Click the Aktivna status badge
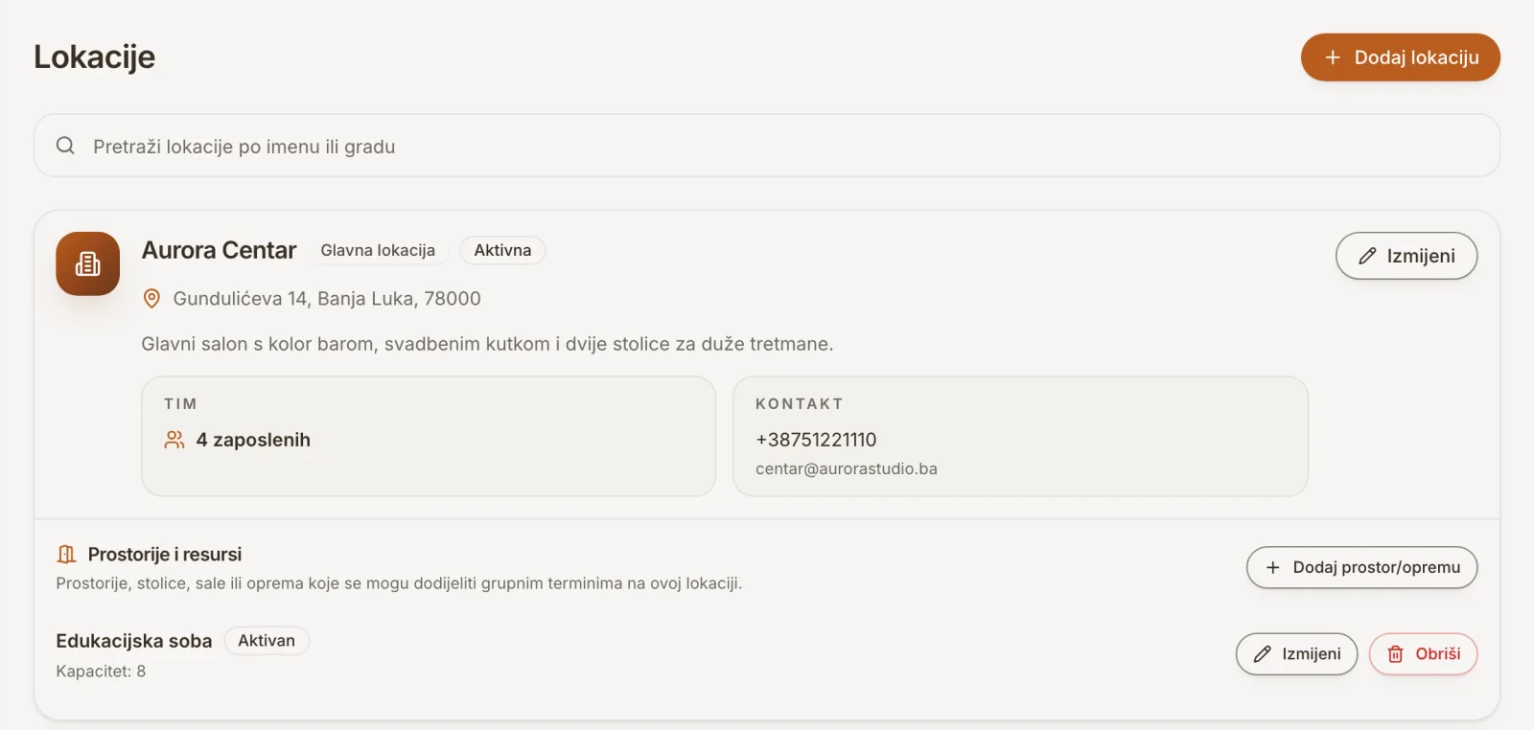Image resolution: width=1534 pixels, height=730 pixels. (502, 250)
